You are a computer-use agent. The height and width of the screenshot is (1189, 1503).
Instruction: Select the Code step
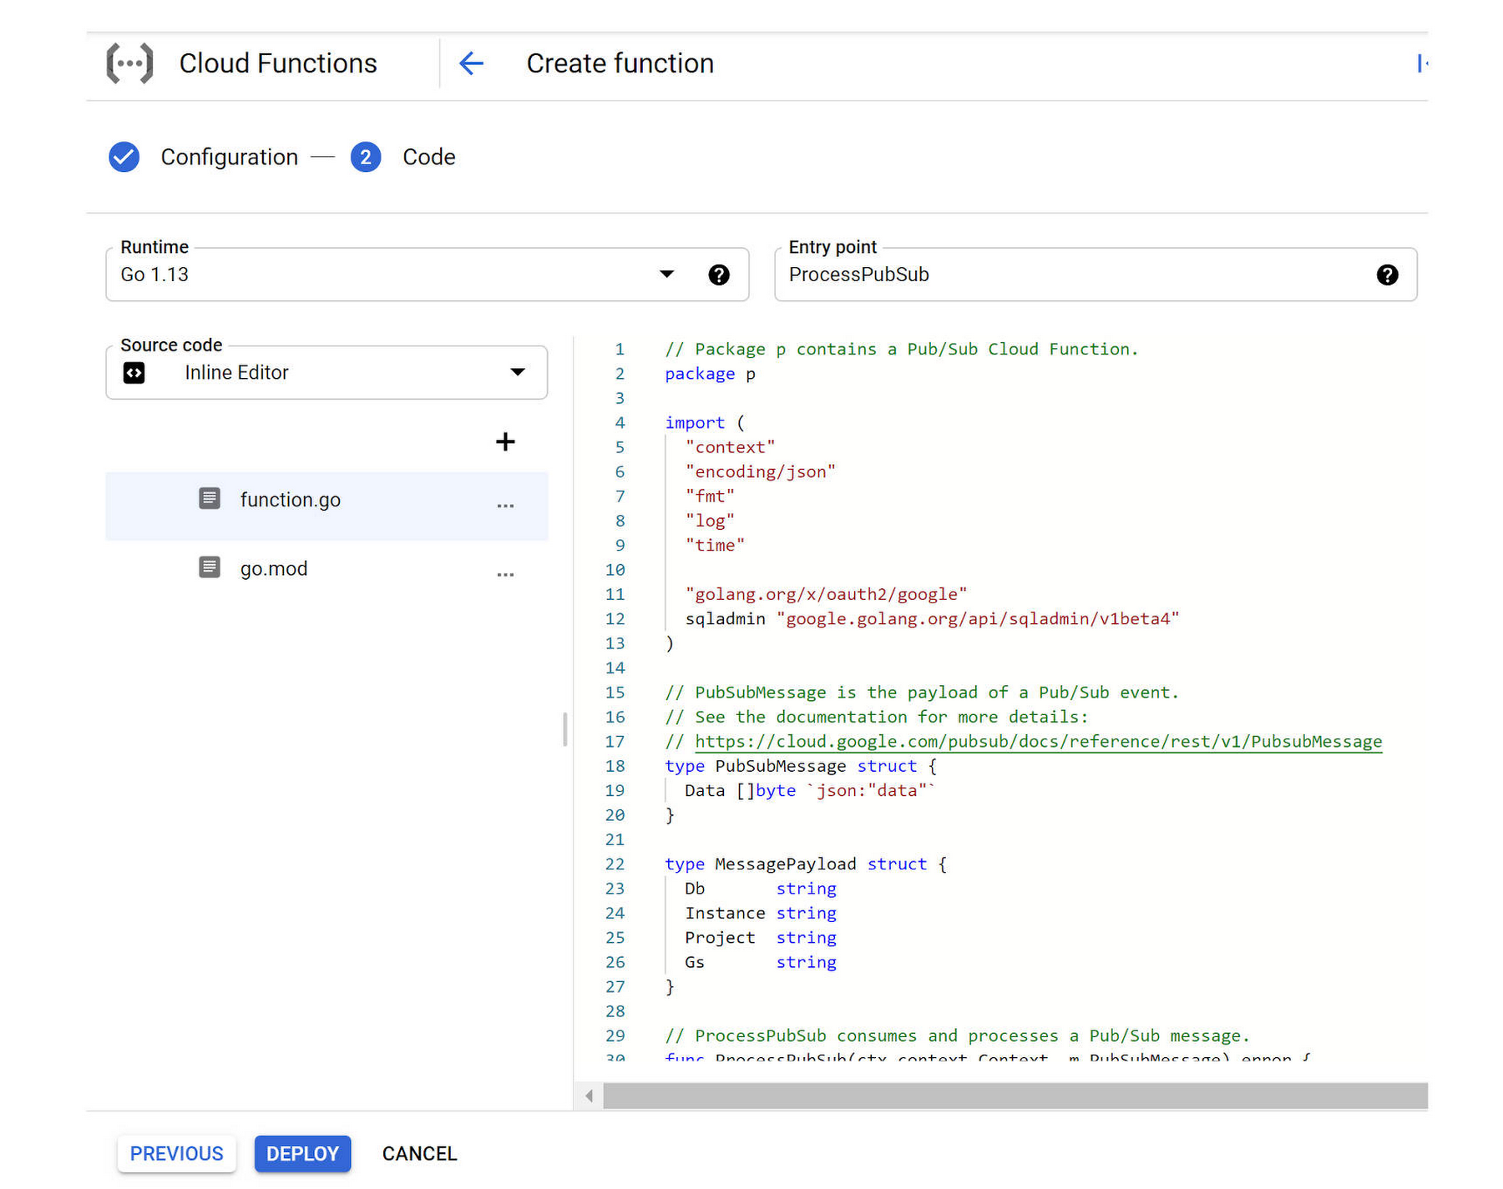click(366, 157)
